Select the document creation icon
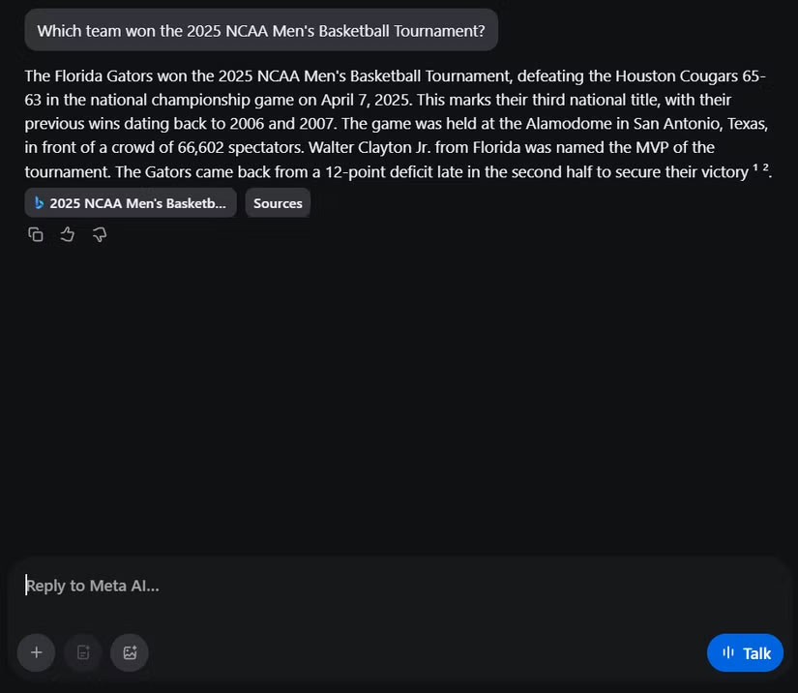798x693 pixels. [82, 652]
